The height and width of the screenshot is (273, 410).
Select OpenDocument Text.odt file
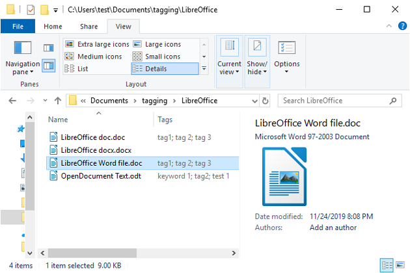coord(101,176)
